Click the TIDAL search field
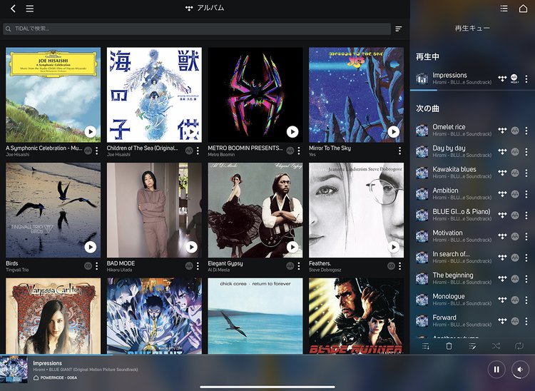The height and width of the screenshot is (391, 535). pyautogui.click(x=196, y=29)
